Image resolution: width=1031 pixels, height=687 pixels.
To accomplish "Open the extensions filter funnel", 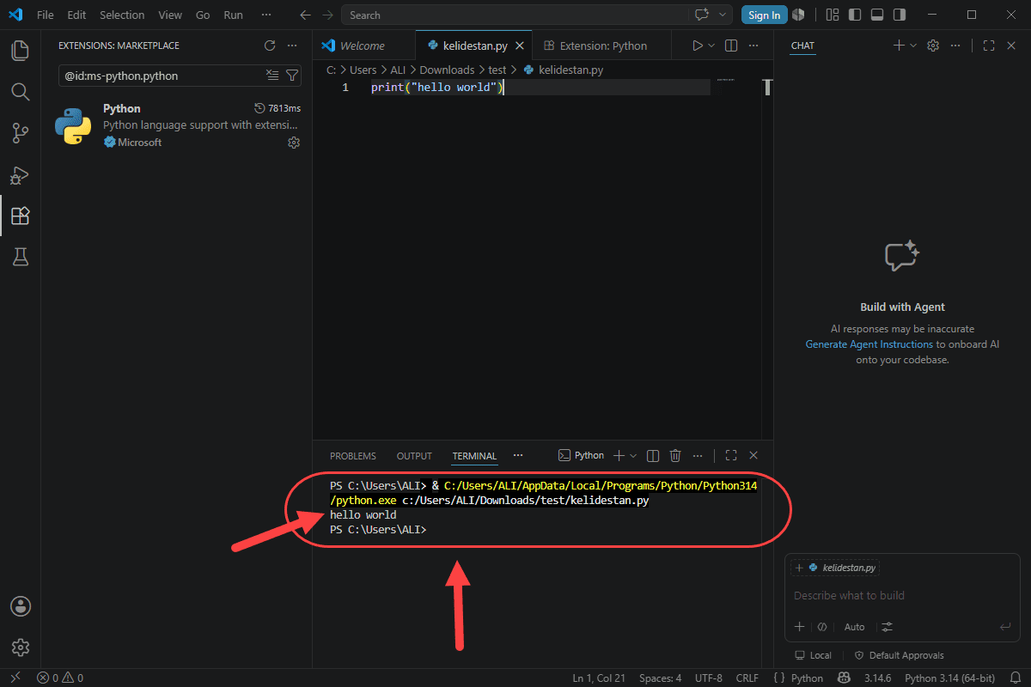I will (292, 76).
